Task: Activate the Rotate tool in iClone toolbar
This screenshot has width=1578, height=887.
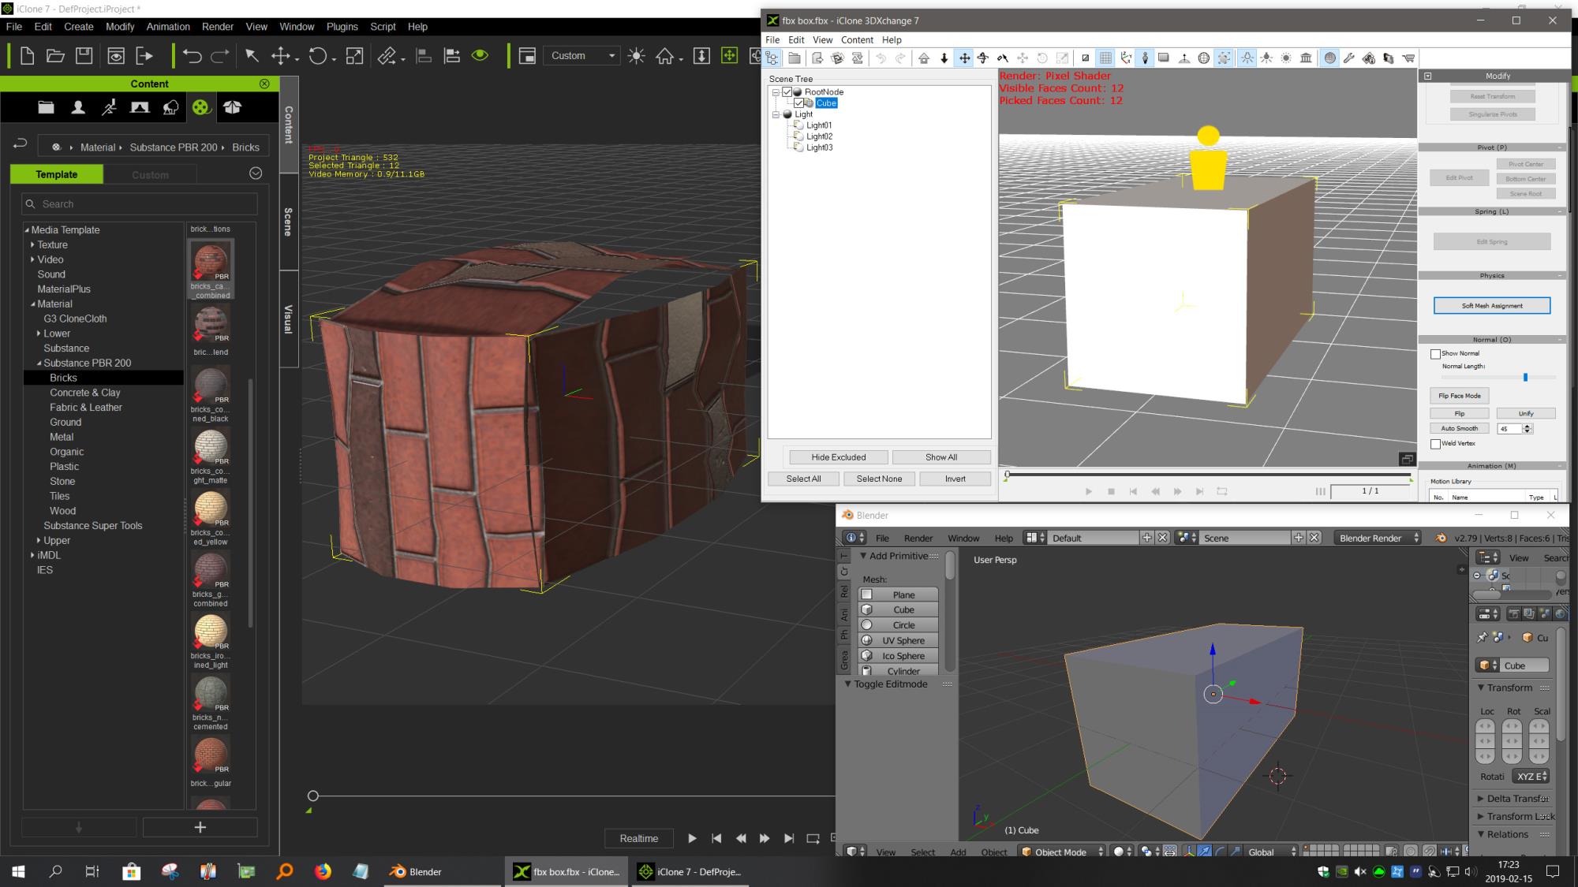Action: click(x=318, y=56)
